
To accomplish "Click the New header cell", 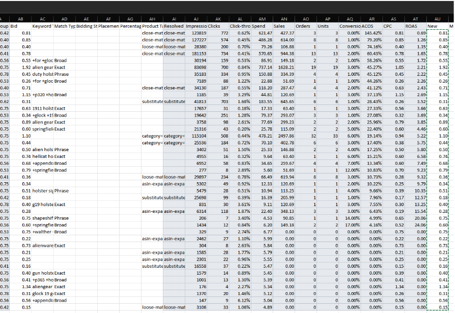I will pyautogui.click(x=437, y=26).
